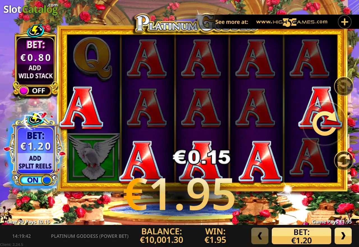
Task: Click the gold Q symbol on reel one
Action: [x=93, y=59]
